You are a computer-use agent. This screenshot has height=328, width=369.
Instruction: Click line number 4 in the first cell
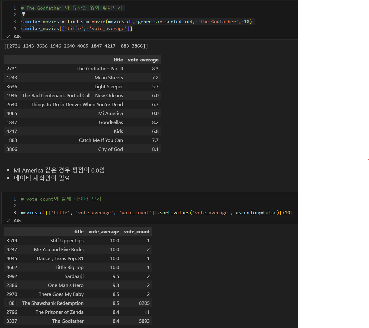click(15, 28)
